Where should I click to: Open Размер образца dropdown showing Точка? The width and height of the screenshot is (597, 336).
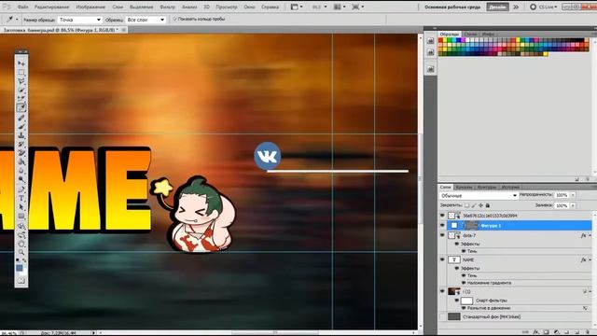[x=79, y=20]
